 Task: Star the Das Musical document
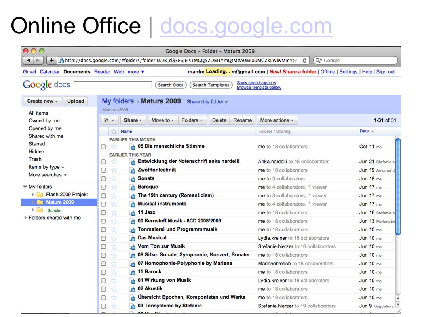(114, 238)
